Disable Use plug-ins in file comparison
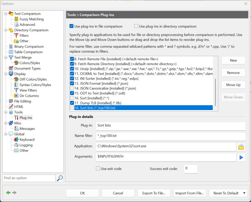Image resolution: width=251 pixels, height=202 pixels. (x=71, y=26)
